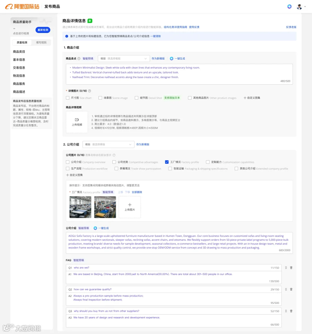Click the help icon beside 商品卖点
This screenshot has height=334, width=312.
[79, 59]
